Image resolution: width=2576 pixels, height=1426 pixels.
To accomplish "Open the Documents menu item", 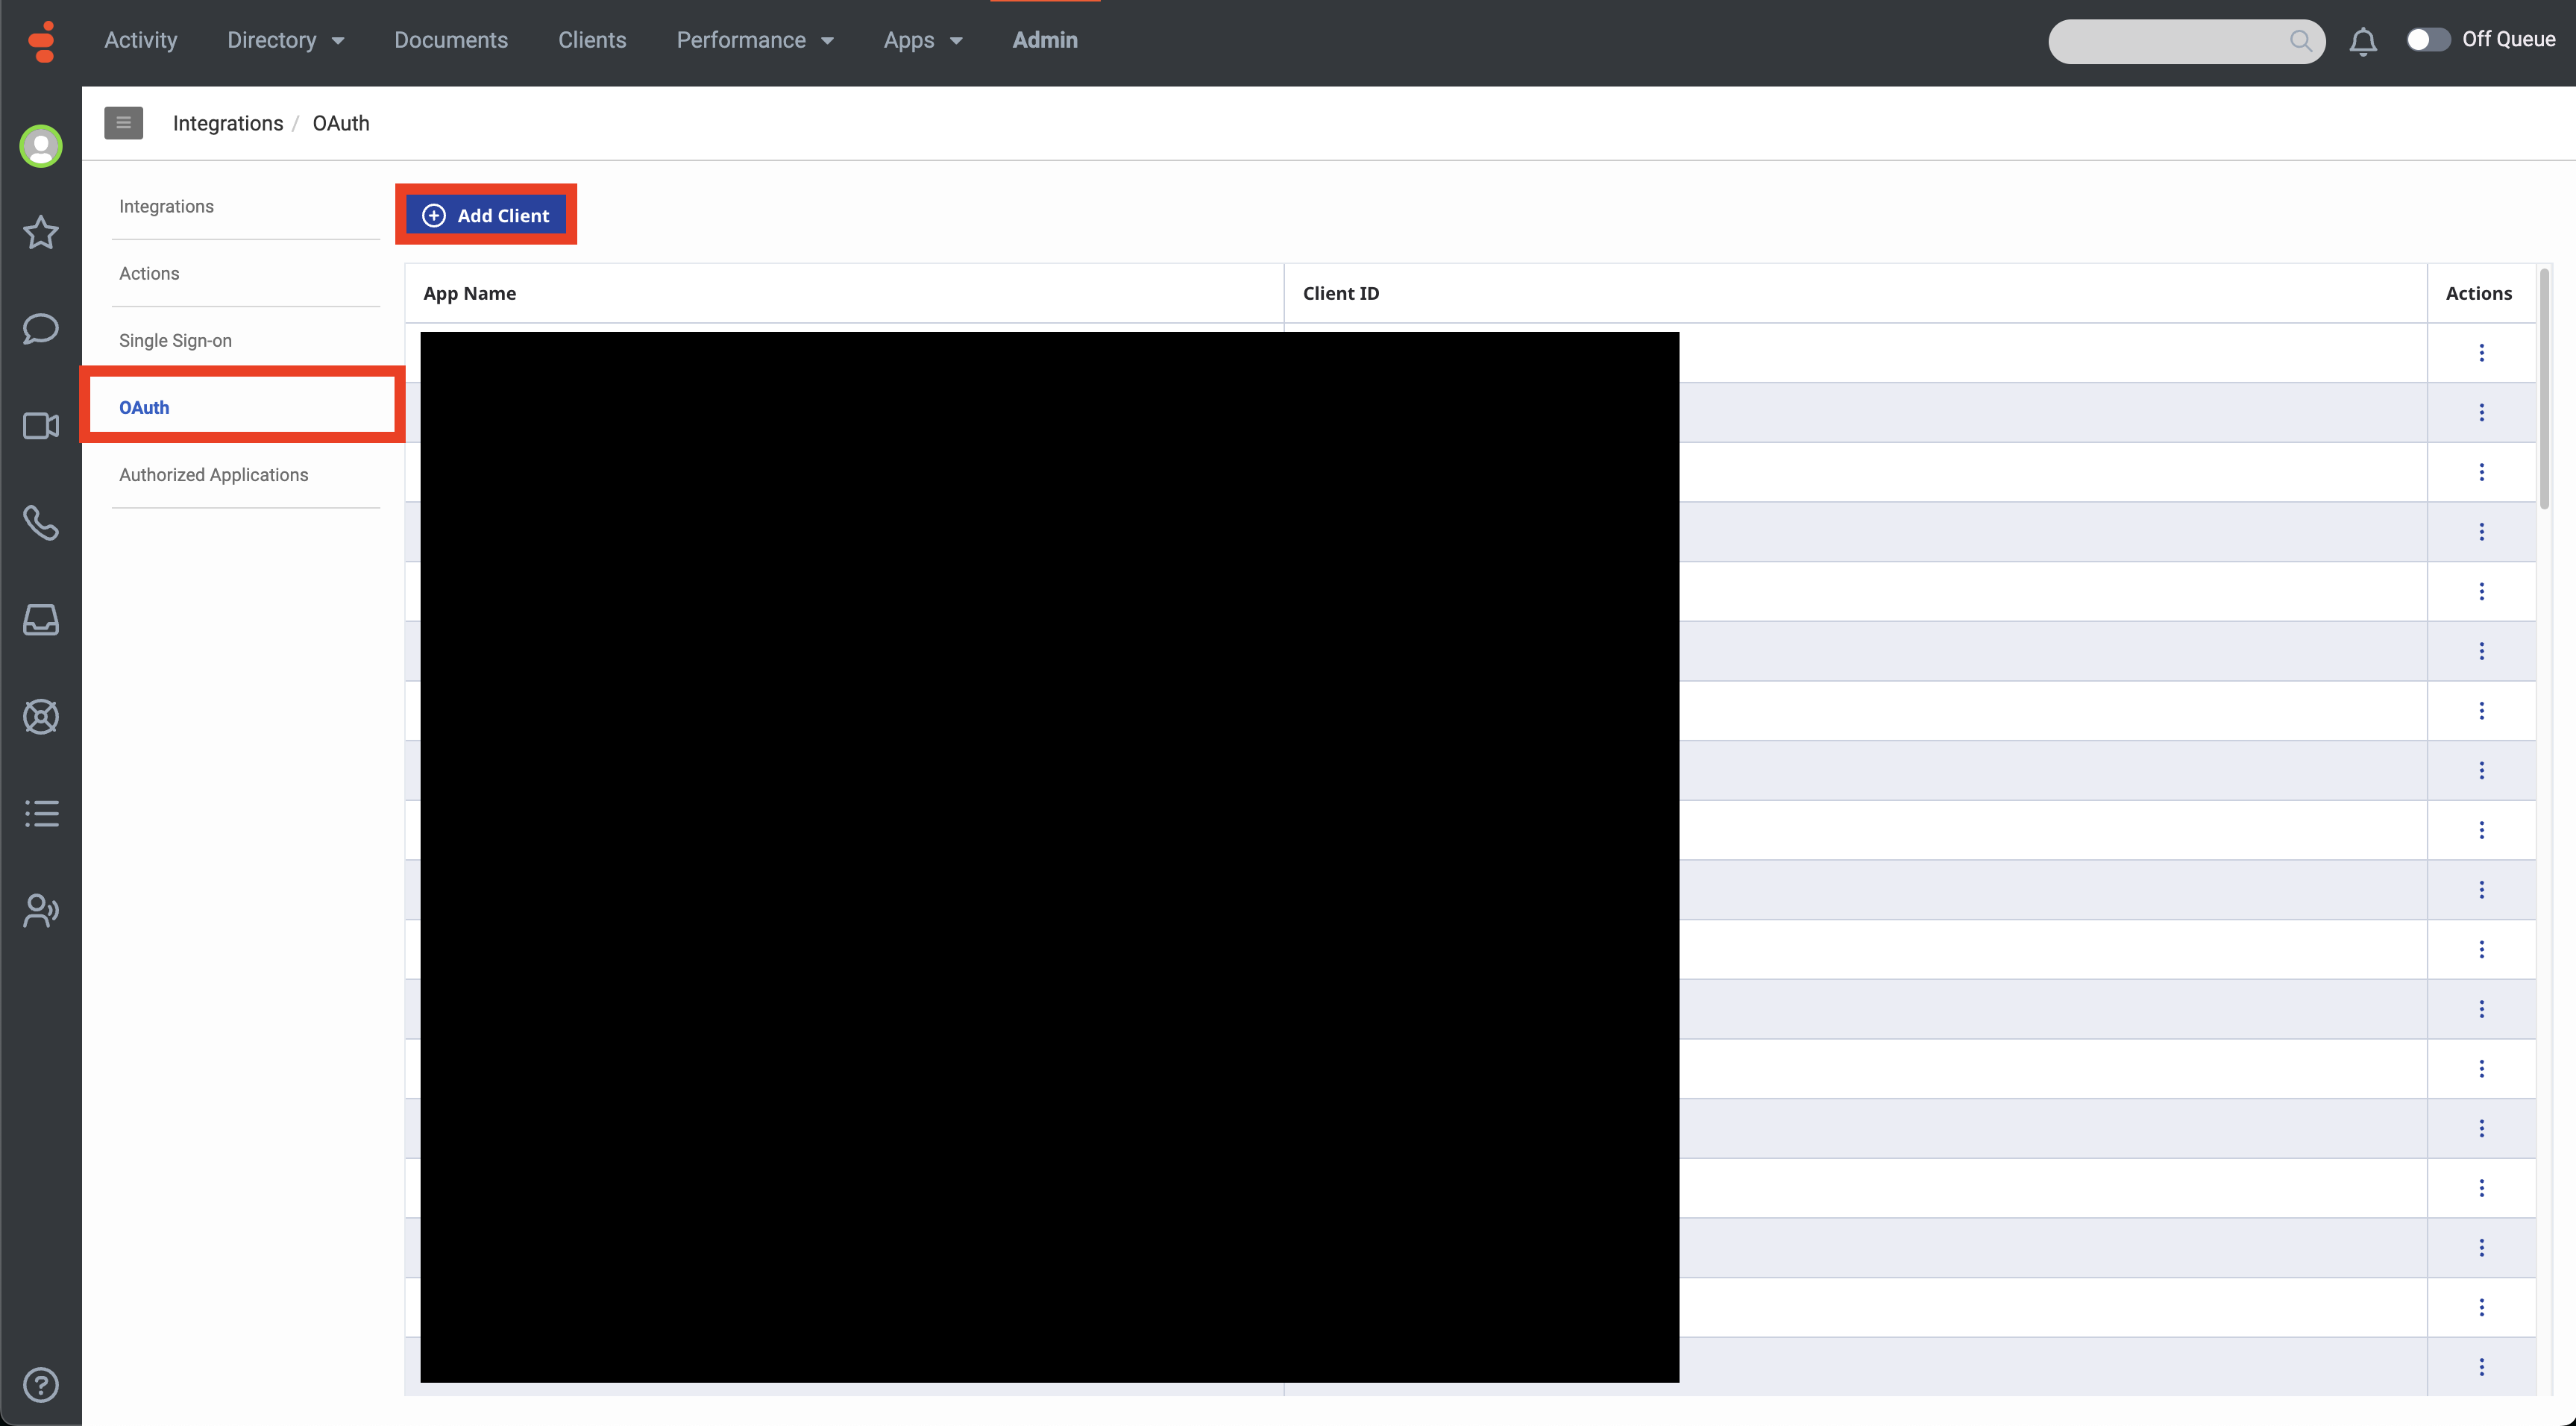I will pyautogui.click(x=451, y=40).
